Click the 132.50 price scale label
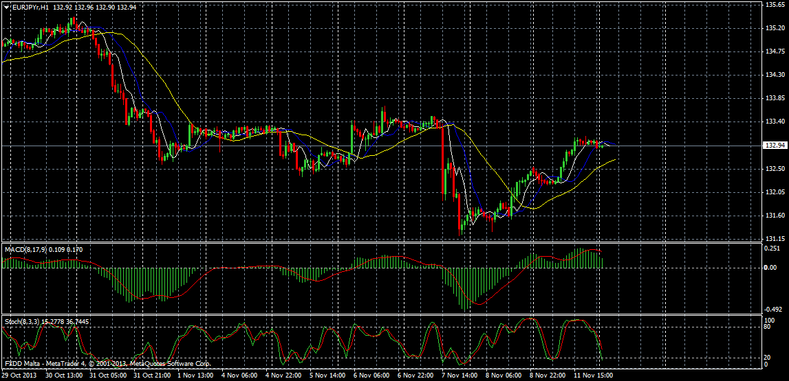This screenshot has height=381, width=789. (775, 168)
